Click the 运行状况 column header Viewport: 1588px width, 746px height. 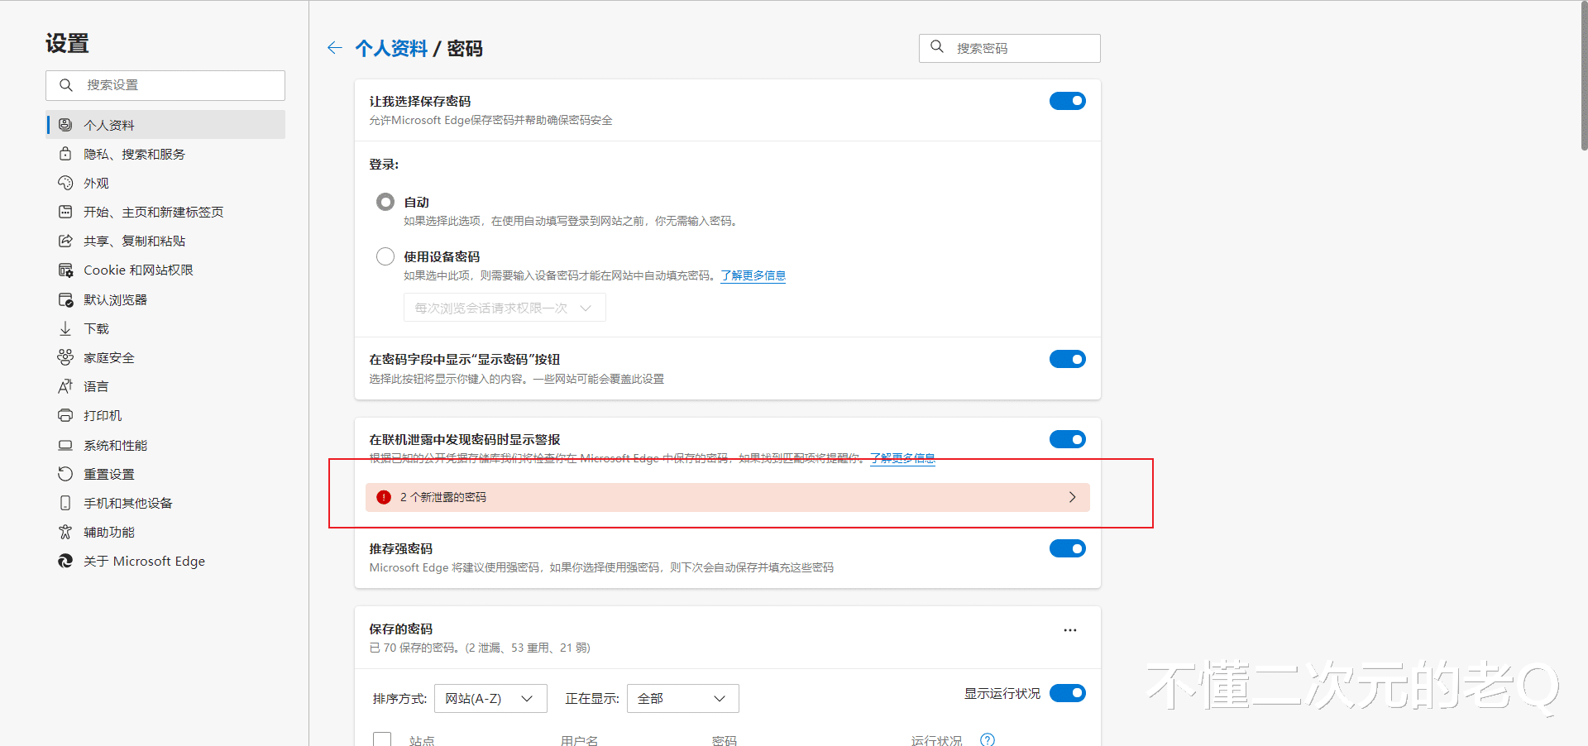[936, 740]
